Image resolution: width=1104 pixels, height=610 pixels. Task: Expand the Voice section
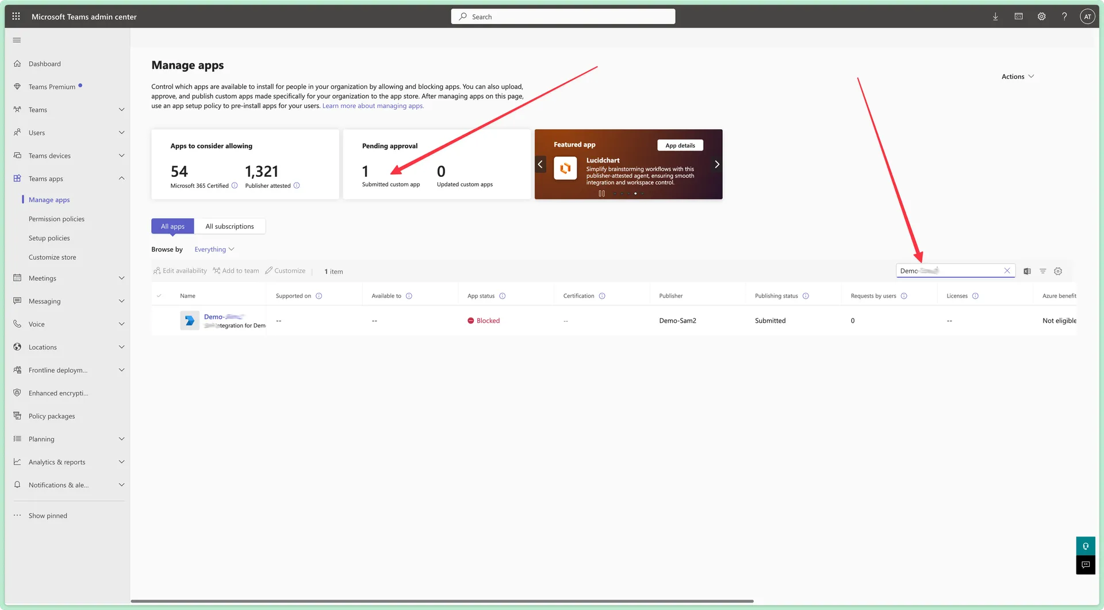click(121, 324)
